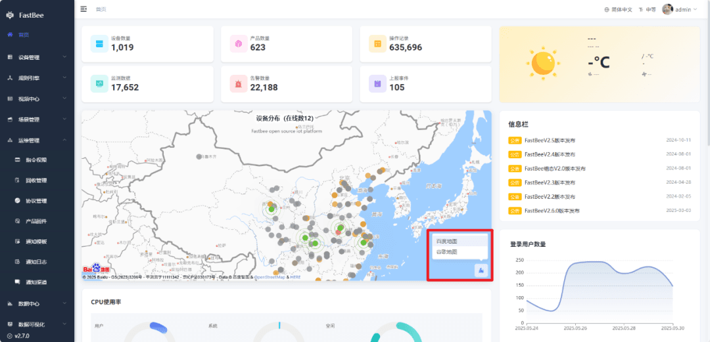Click the 登录用户数量 chart title
This screenshot has width=710, height=342.
click(x=527, y=244)
